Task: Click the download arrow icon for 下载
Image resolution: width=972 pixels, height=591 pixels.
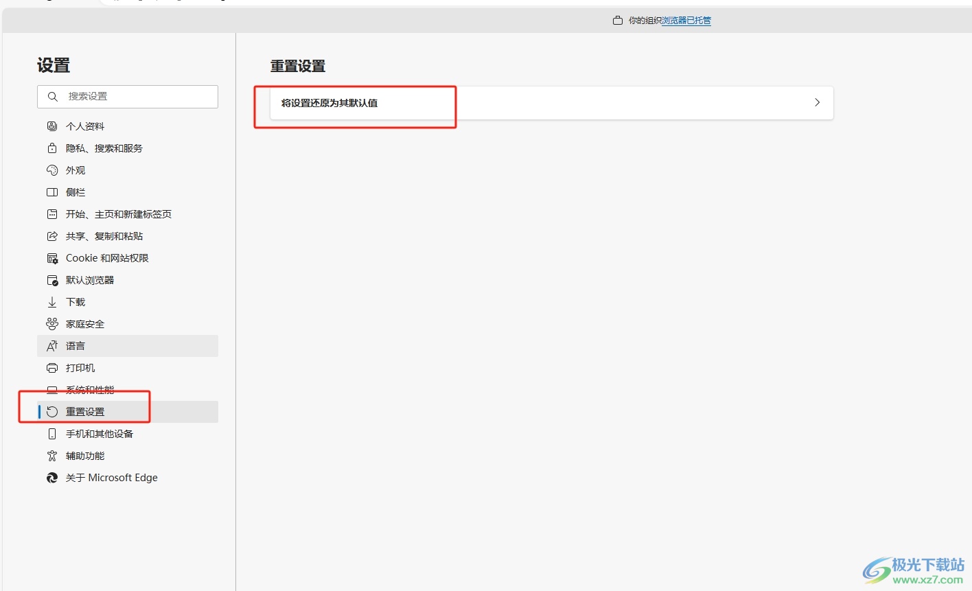Action: coord(52,302)
